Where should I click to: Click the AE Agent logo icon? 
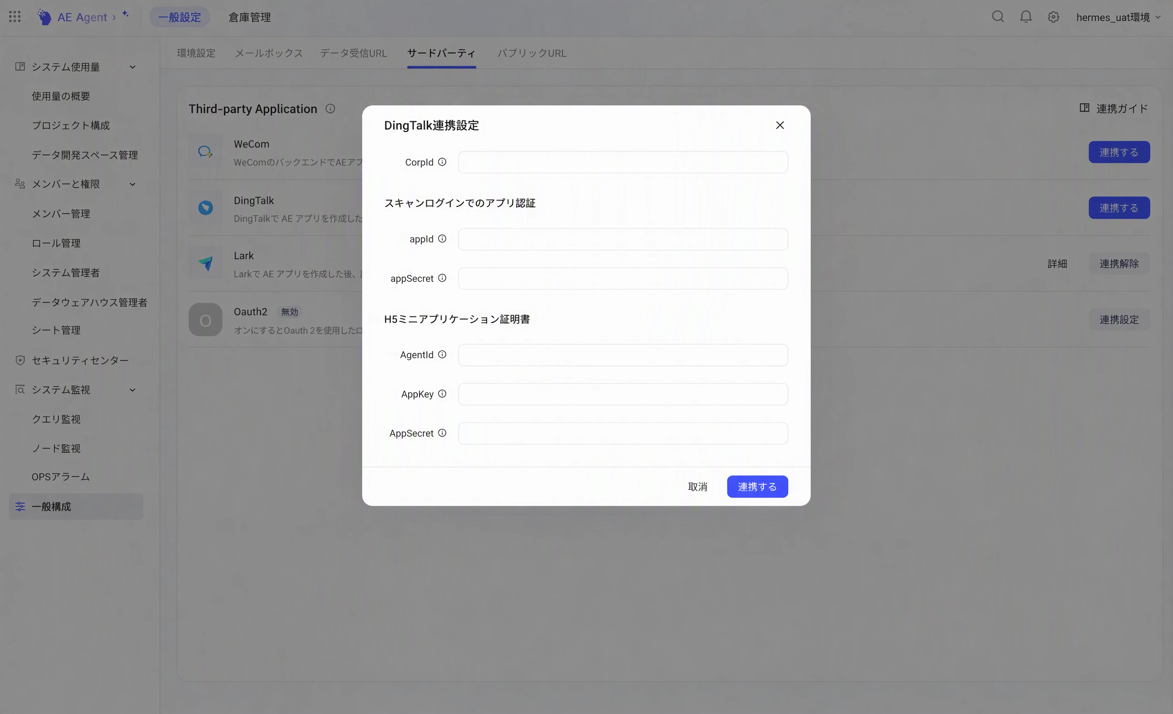pos(44,17)
